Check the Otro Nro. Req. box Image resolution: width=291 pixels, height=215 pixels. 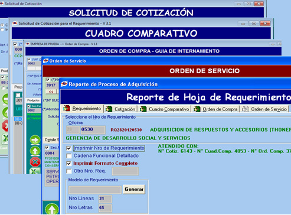coord(68,171)
